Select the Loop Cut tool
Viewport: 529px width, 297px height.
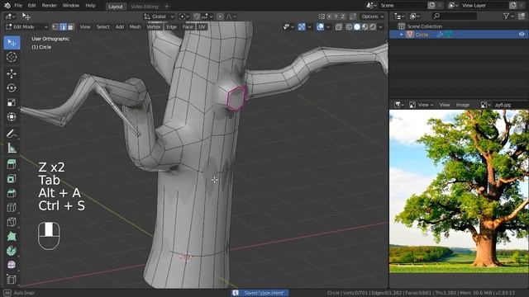click(x=12, y=207)
